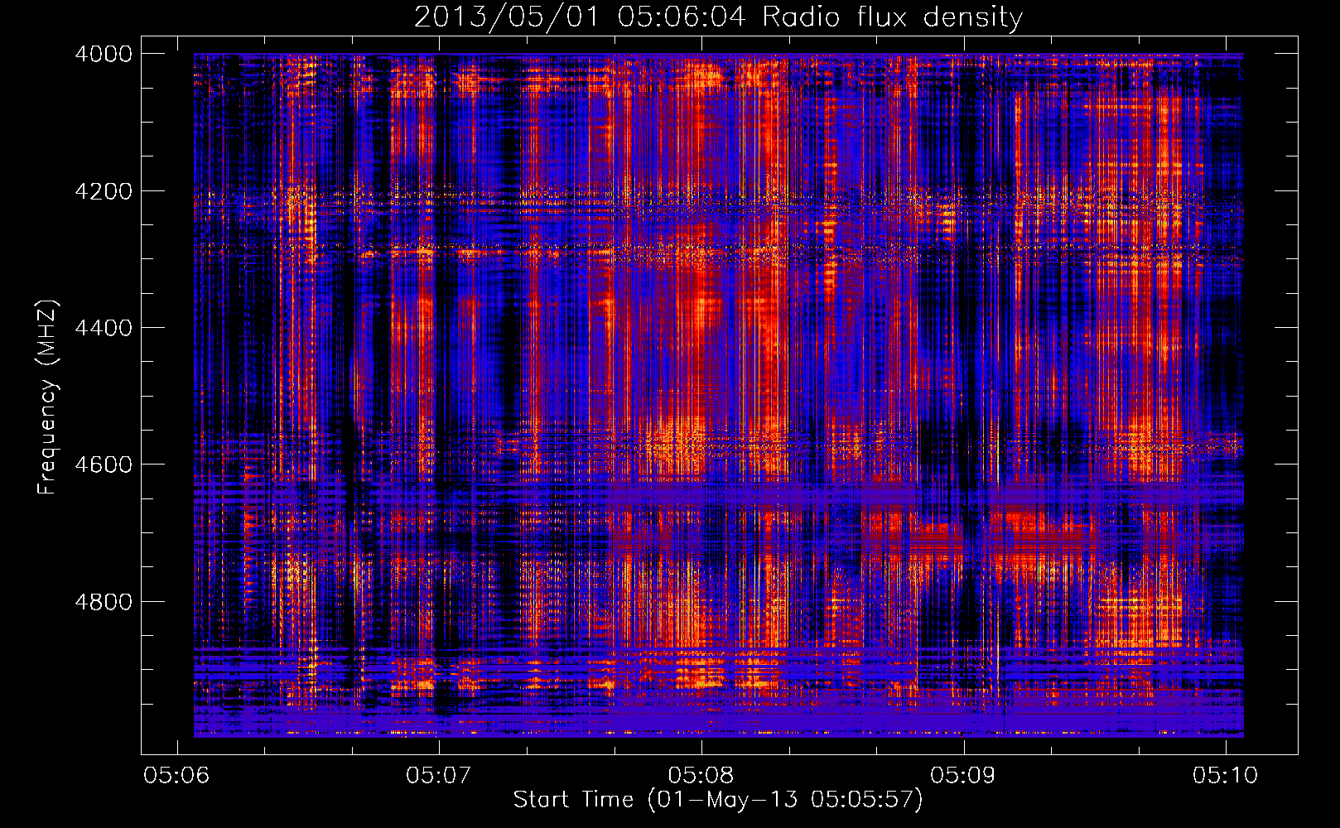Click the 4800 frequency axis label

pyautogui.click(x=103, y=602)
